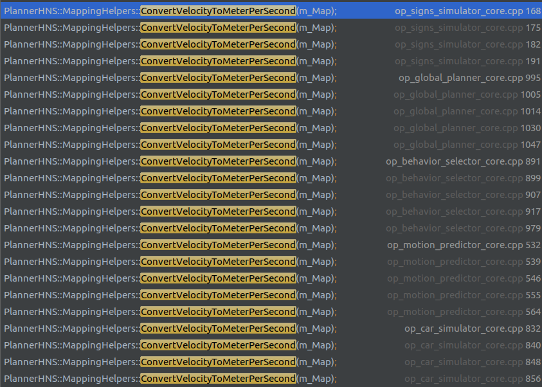Select op_global_planner_core.cpp line 1005 entry
This screenshot has height=387, width=542.
pos(257,94)
